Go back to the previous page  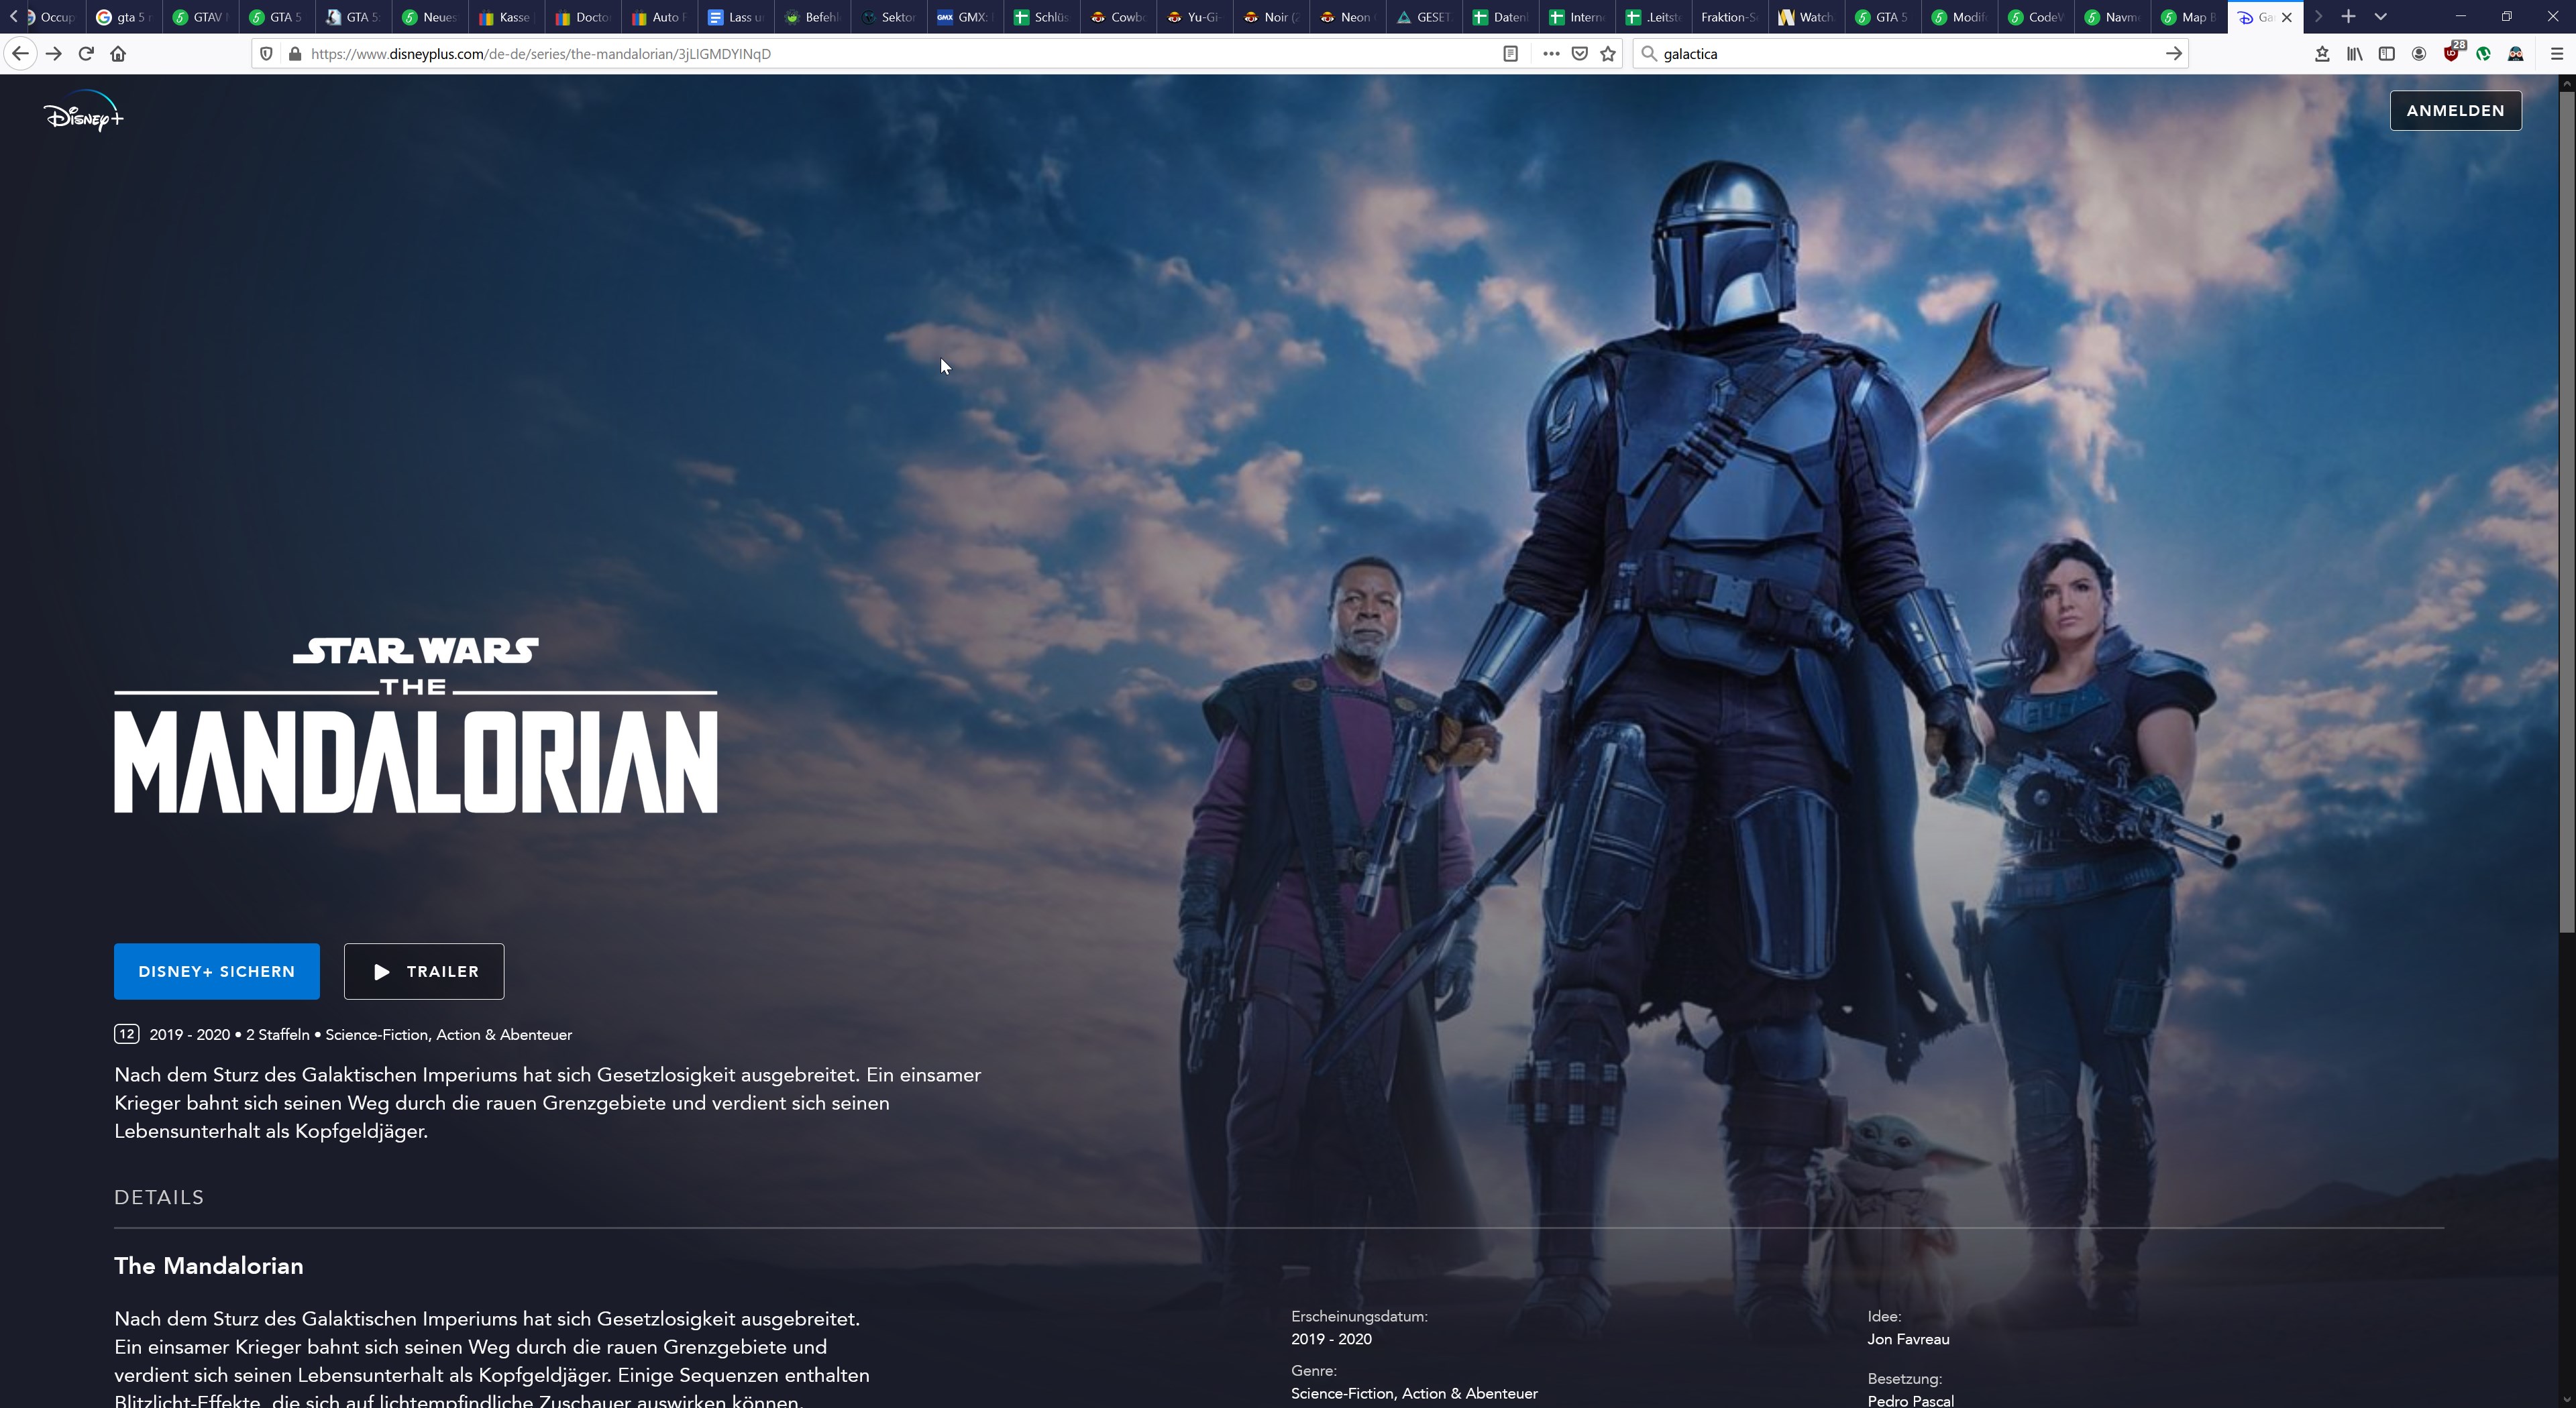click(x=20, y=54)
